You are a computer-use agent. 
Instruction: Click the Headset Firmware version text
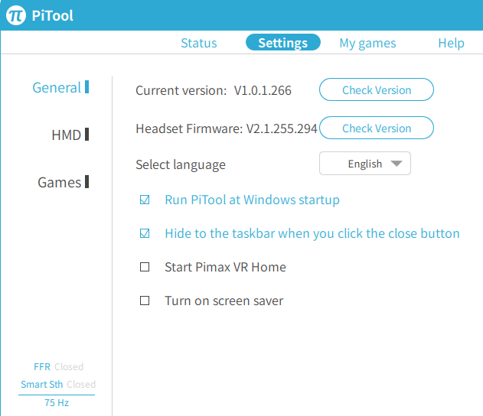[x=226, y=128]
